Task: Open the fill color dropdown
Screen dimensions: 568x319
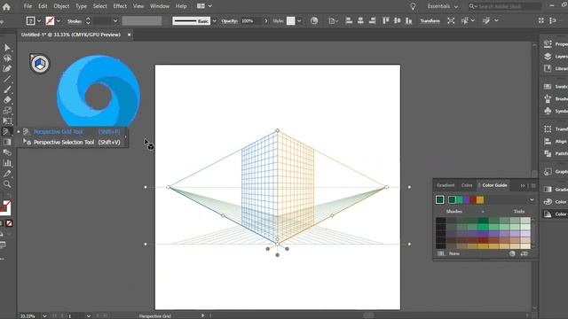Action: pyautogui.click(x=39, y=21)
